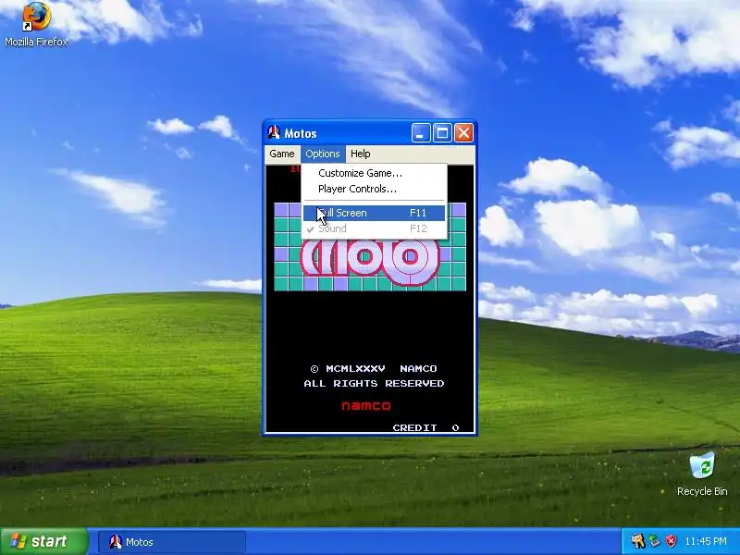Click the Motos title bar text
This screenshot has width=740, height=555.
click(300, 133)
